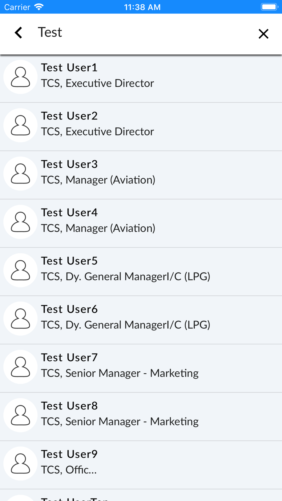This screenshot has width=282, height=501.
Task: Pick Test User5 Dy. General Manager row
Action: tap(141, 272)
